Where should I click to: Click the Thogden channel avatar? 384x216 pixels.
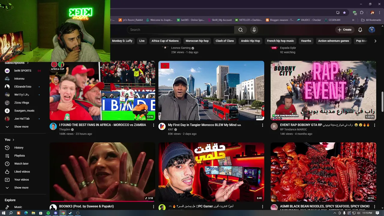53,126
